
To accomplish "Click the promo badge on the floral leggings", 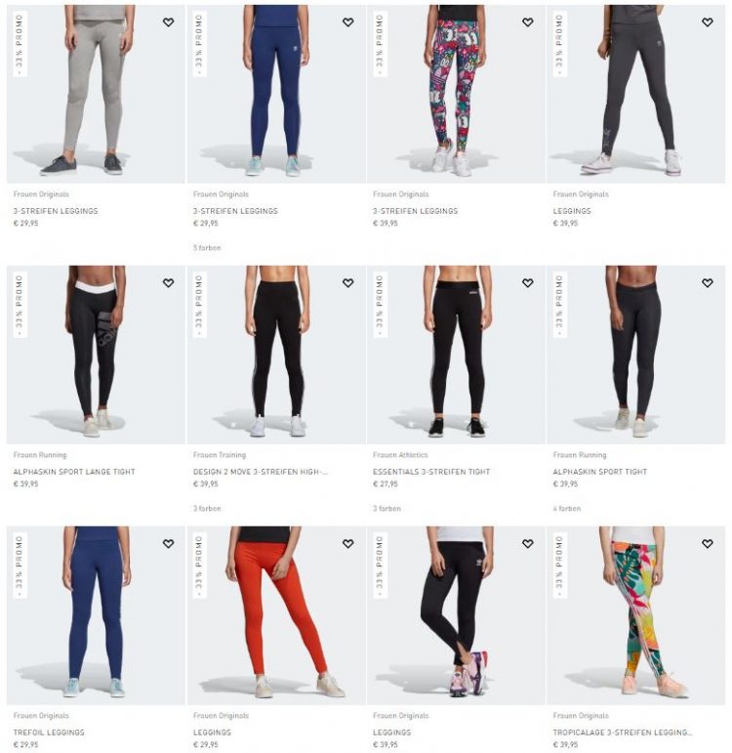I will click(x=381, y=44).
